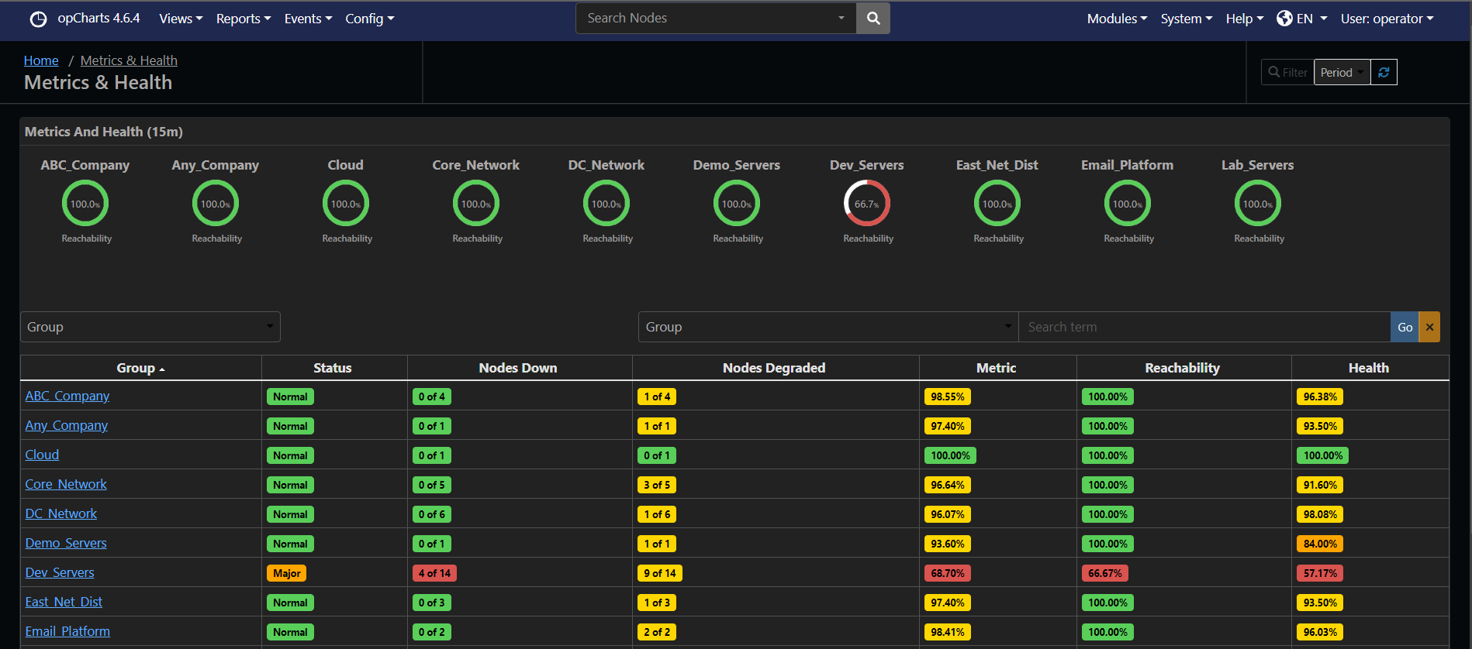Open the ABC_Company group link
Viewport: 1472px width, 649px height.
[67, 396]
